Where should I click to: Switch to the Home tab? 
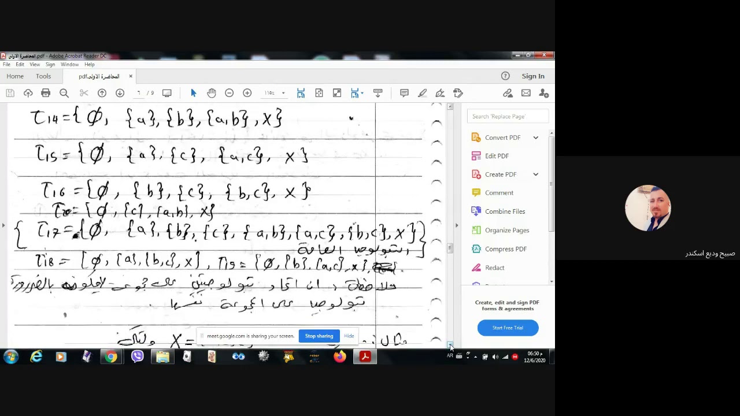tap(15, 76)
